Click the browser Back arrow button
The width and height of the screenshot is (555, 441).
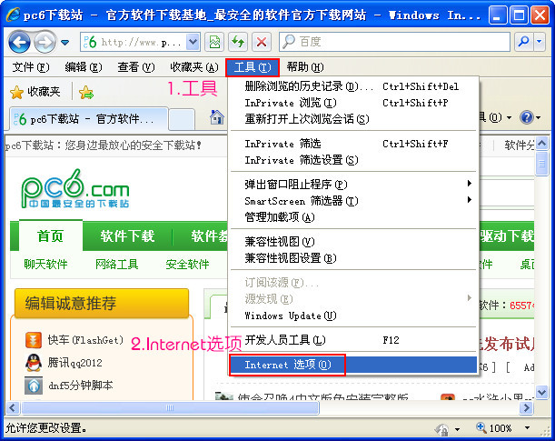[x=19, y=43]
